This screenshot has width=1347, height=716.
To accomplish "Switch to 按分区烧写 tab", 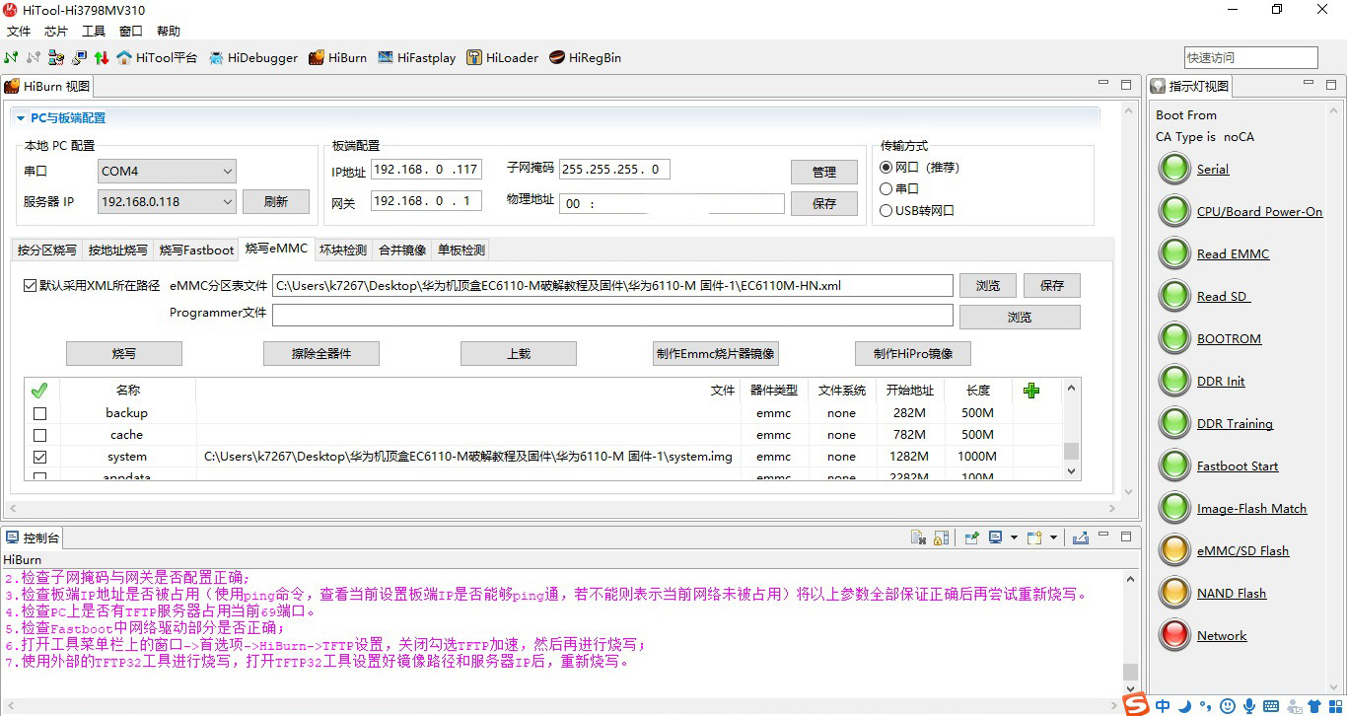I will point(47,251).
